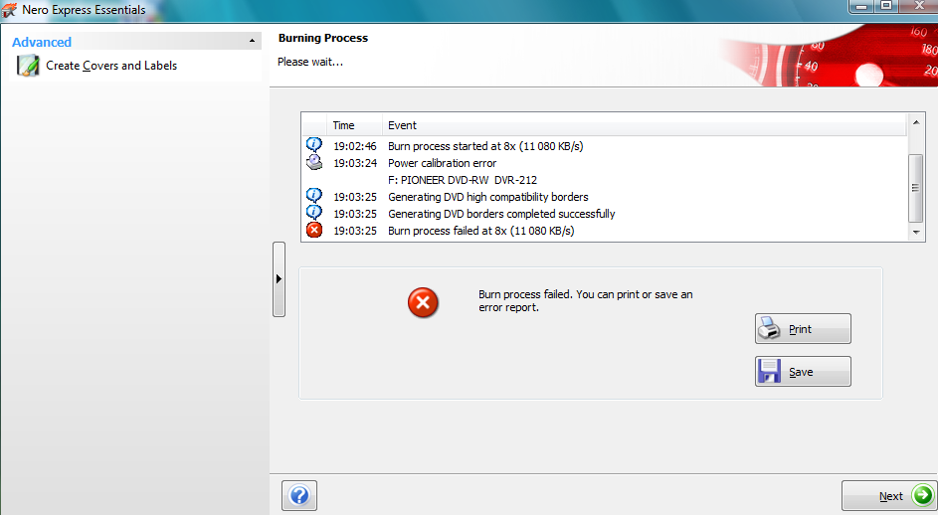Click the info icon for borders completed successfully
938x515 pixels.
(314, 213)
